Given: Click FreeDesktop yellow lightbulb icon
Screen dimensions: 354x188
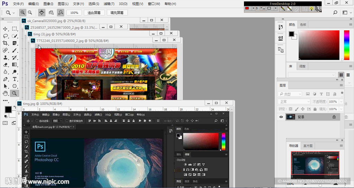Looking at the screenshot, I should point(311,9).
